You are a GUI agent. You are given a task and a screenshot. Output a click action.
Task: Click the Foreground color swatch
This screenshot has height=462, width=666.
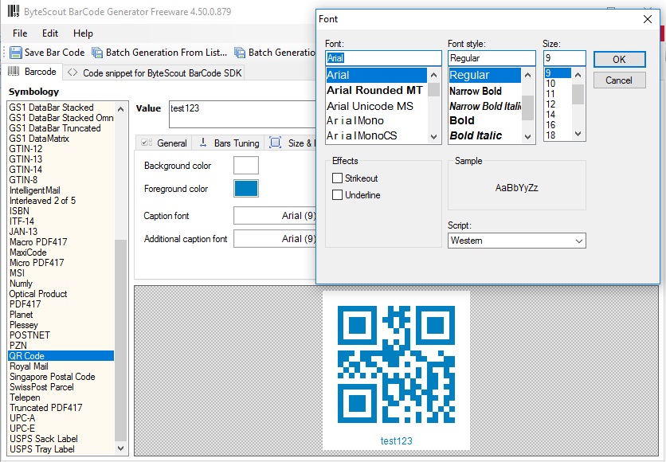(x=245, y=188)
